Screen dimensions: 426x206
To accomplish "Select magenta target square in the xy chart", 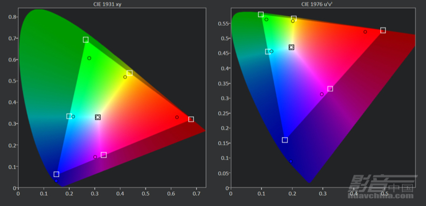I will (103, 155).
